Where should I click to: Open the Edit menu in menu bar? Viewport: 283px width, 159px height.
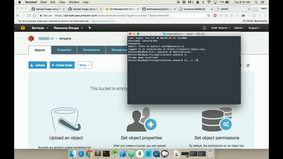[53, 2]
